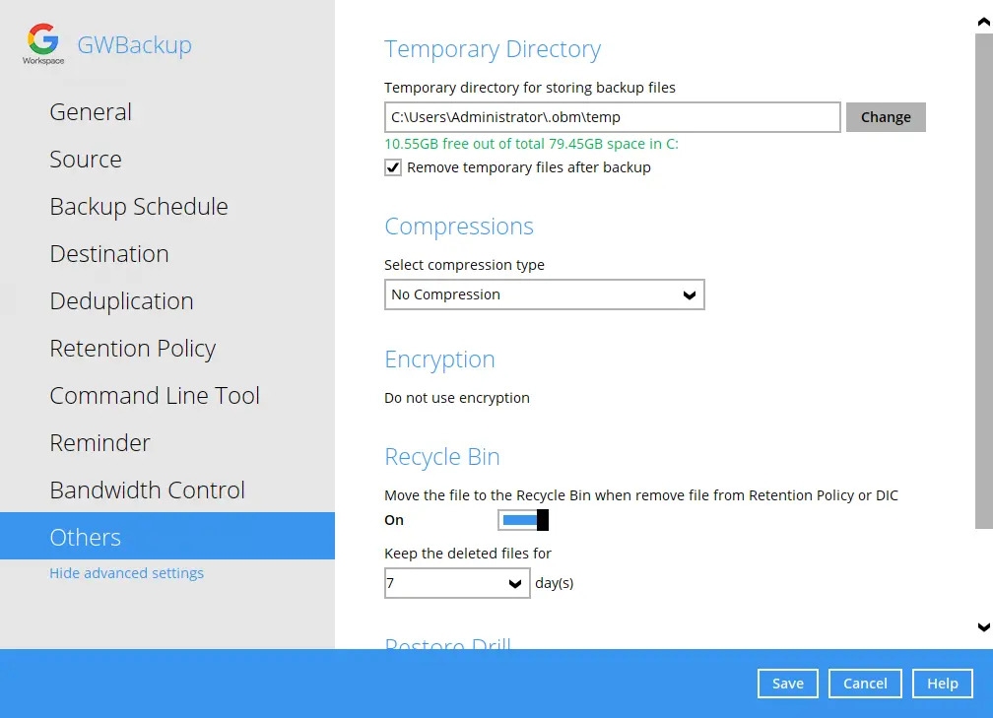Slide the Recycle Bin On toggle
The image size is (993, 718).
[x=523, y=519]
